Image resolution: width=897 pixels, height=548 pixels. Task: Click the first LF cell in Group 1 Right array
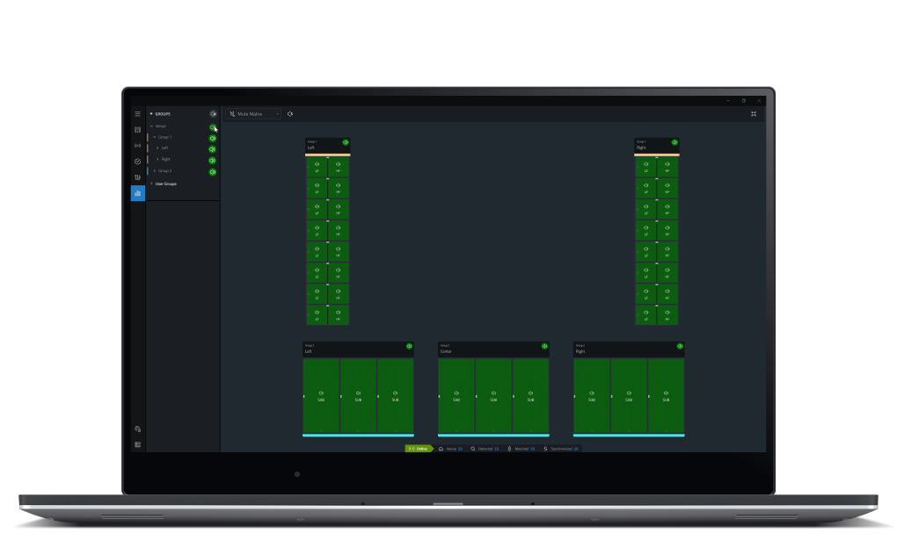(x=645, y=167)
